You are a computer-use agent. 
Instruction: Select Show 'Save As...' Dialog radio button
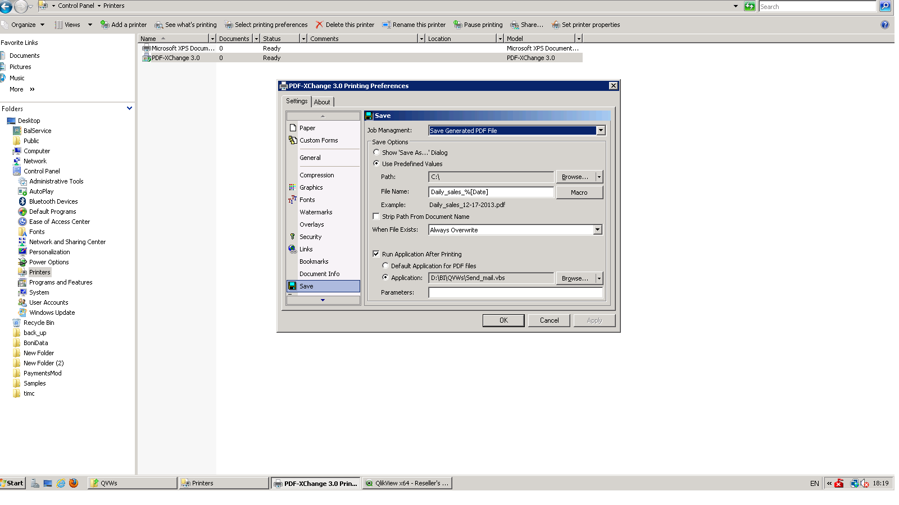(x=376, y=152)
